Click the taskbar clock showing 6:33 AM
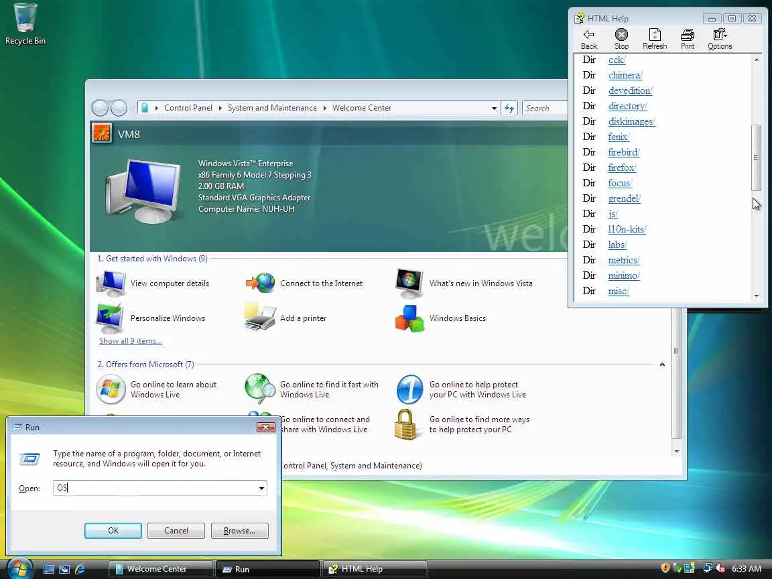This screenshot has height=579, width=772. 747,569
